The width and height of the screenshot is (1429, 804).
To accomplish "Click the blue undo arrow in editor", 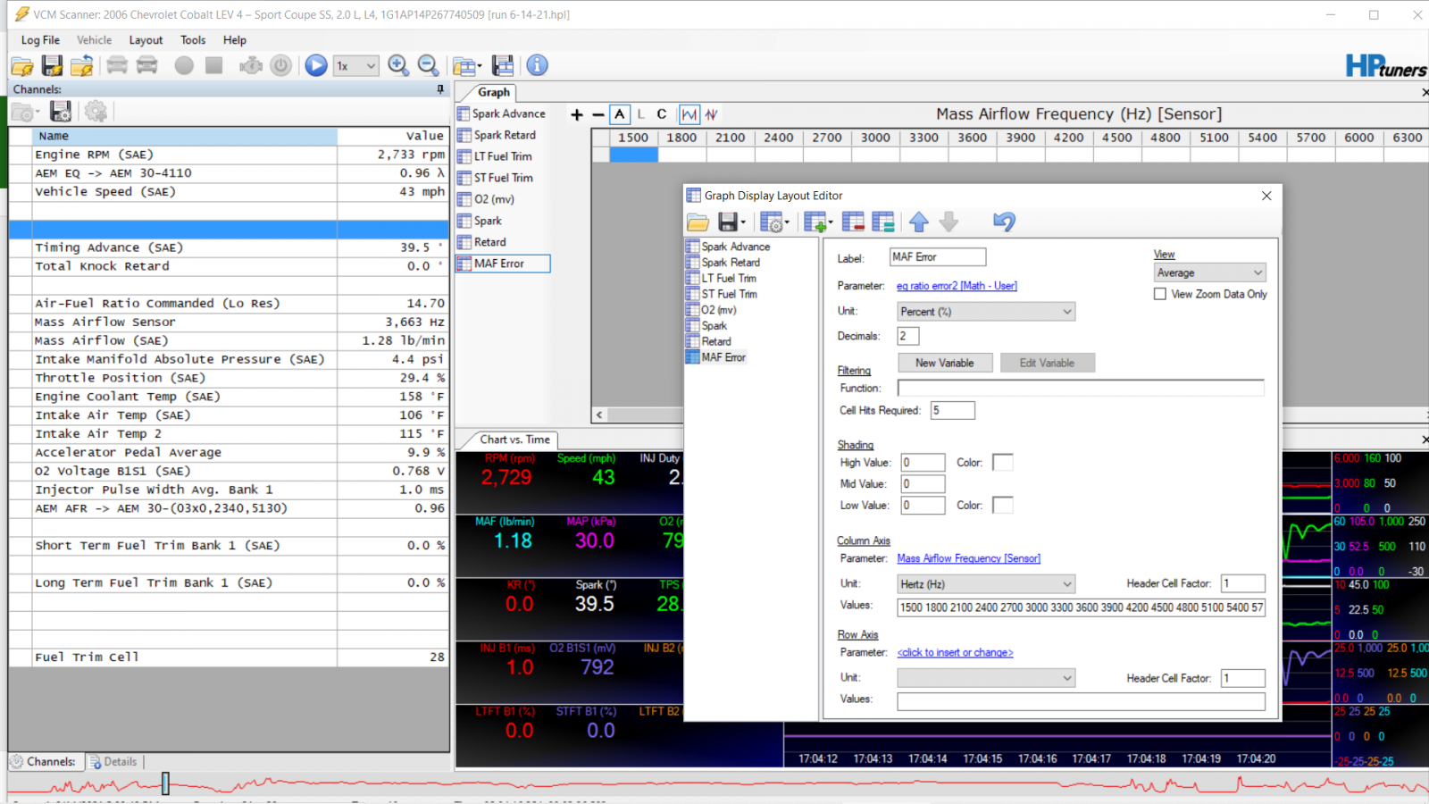I will coord(1004,222).
